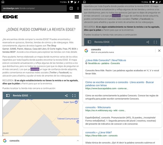
Task: Tap the https://es.m.wiktionary.org URL line
Action: coord(105,110)
